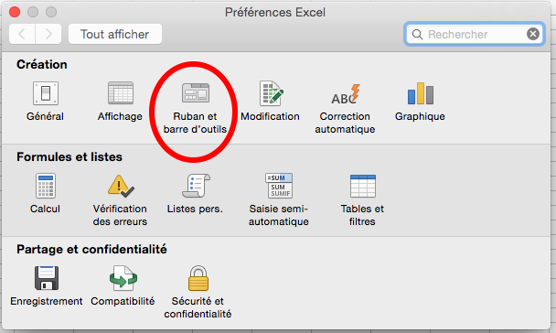Click in the Rechercher search field
Viewport: 556px width, 333px height.
[474, 34]
